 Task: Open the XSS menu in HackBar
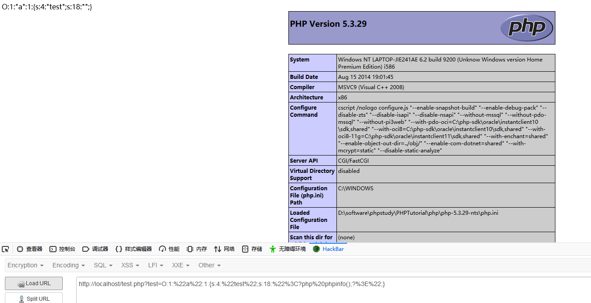tap(129, 265)
